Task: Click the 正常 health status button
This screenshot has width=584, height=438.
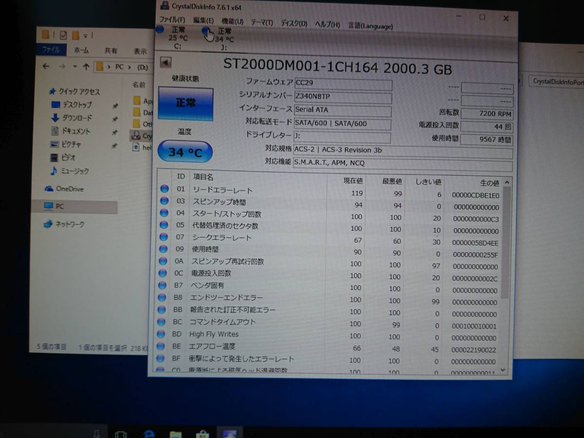Action: pos(185,104)
